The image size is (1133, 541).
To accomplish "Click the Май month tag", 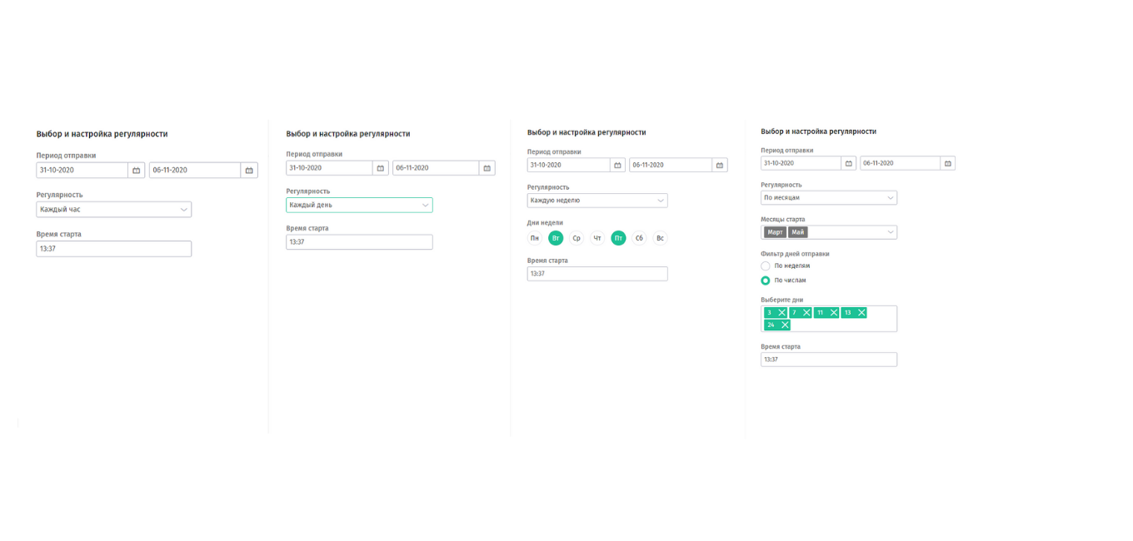I will [798, 232].
